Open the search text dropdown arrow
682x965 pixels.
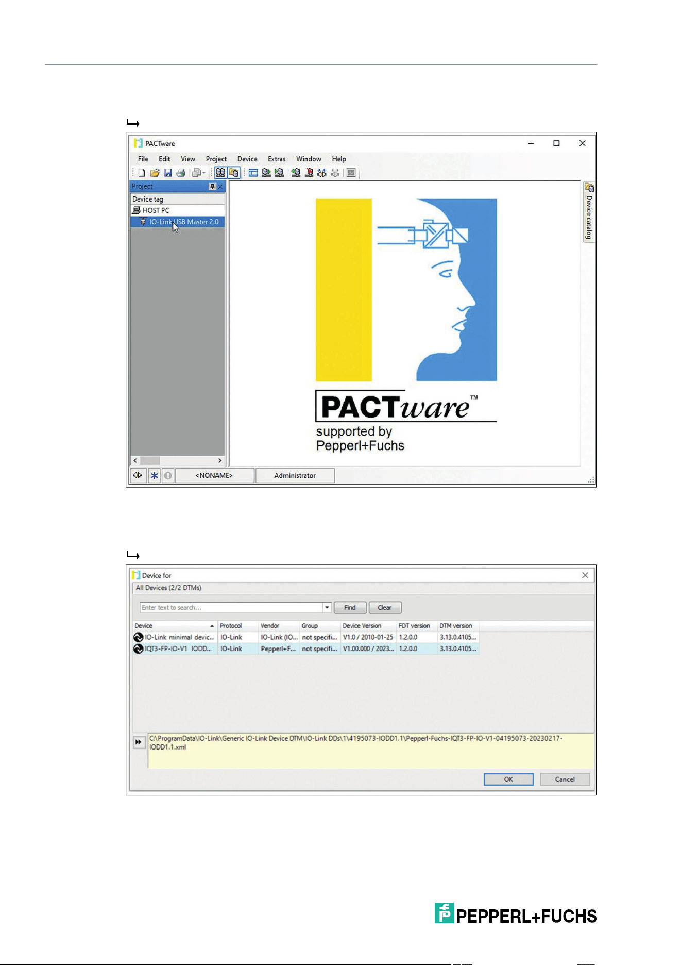[x=327, y=607]
